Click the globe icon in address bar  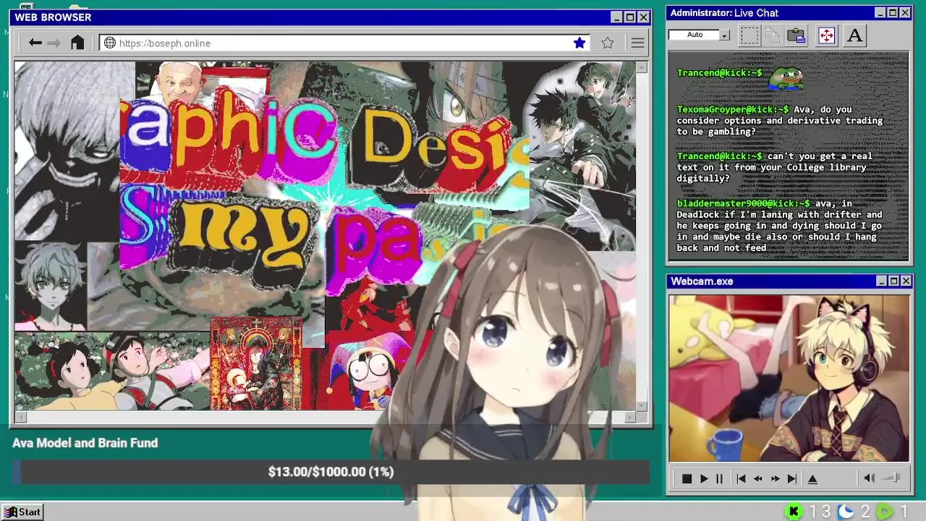(110, 43)
